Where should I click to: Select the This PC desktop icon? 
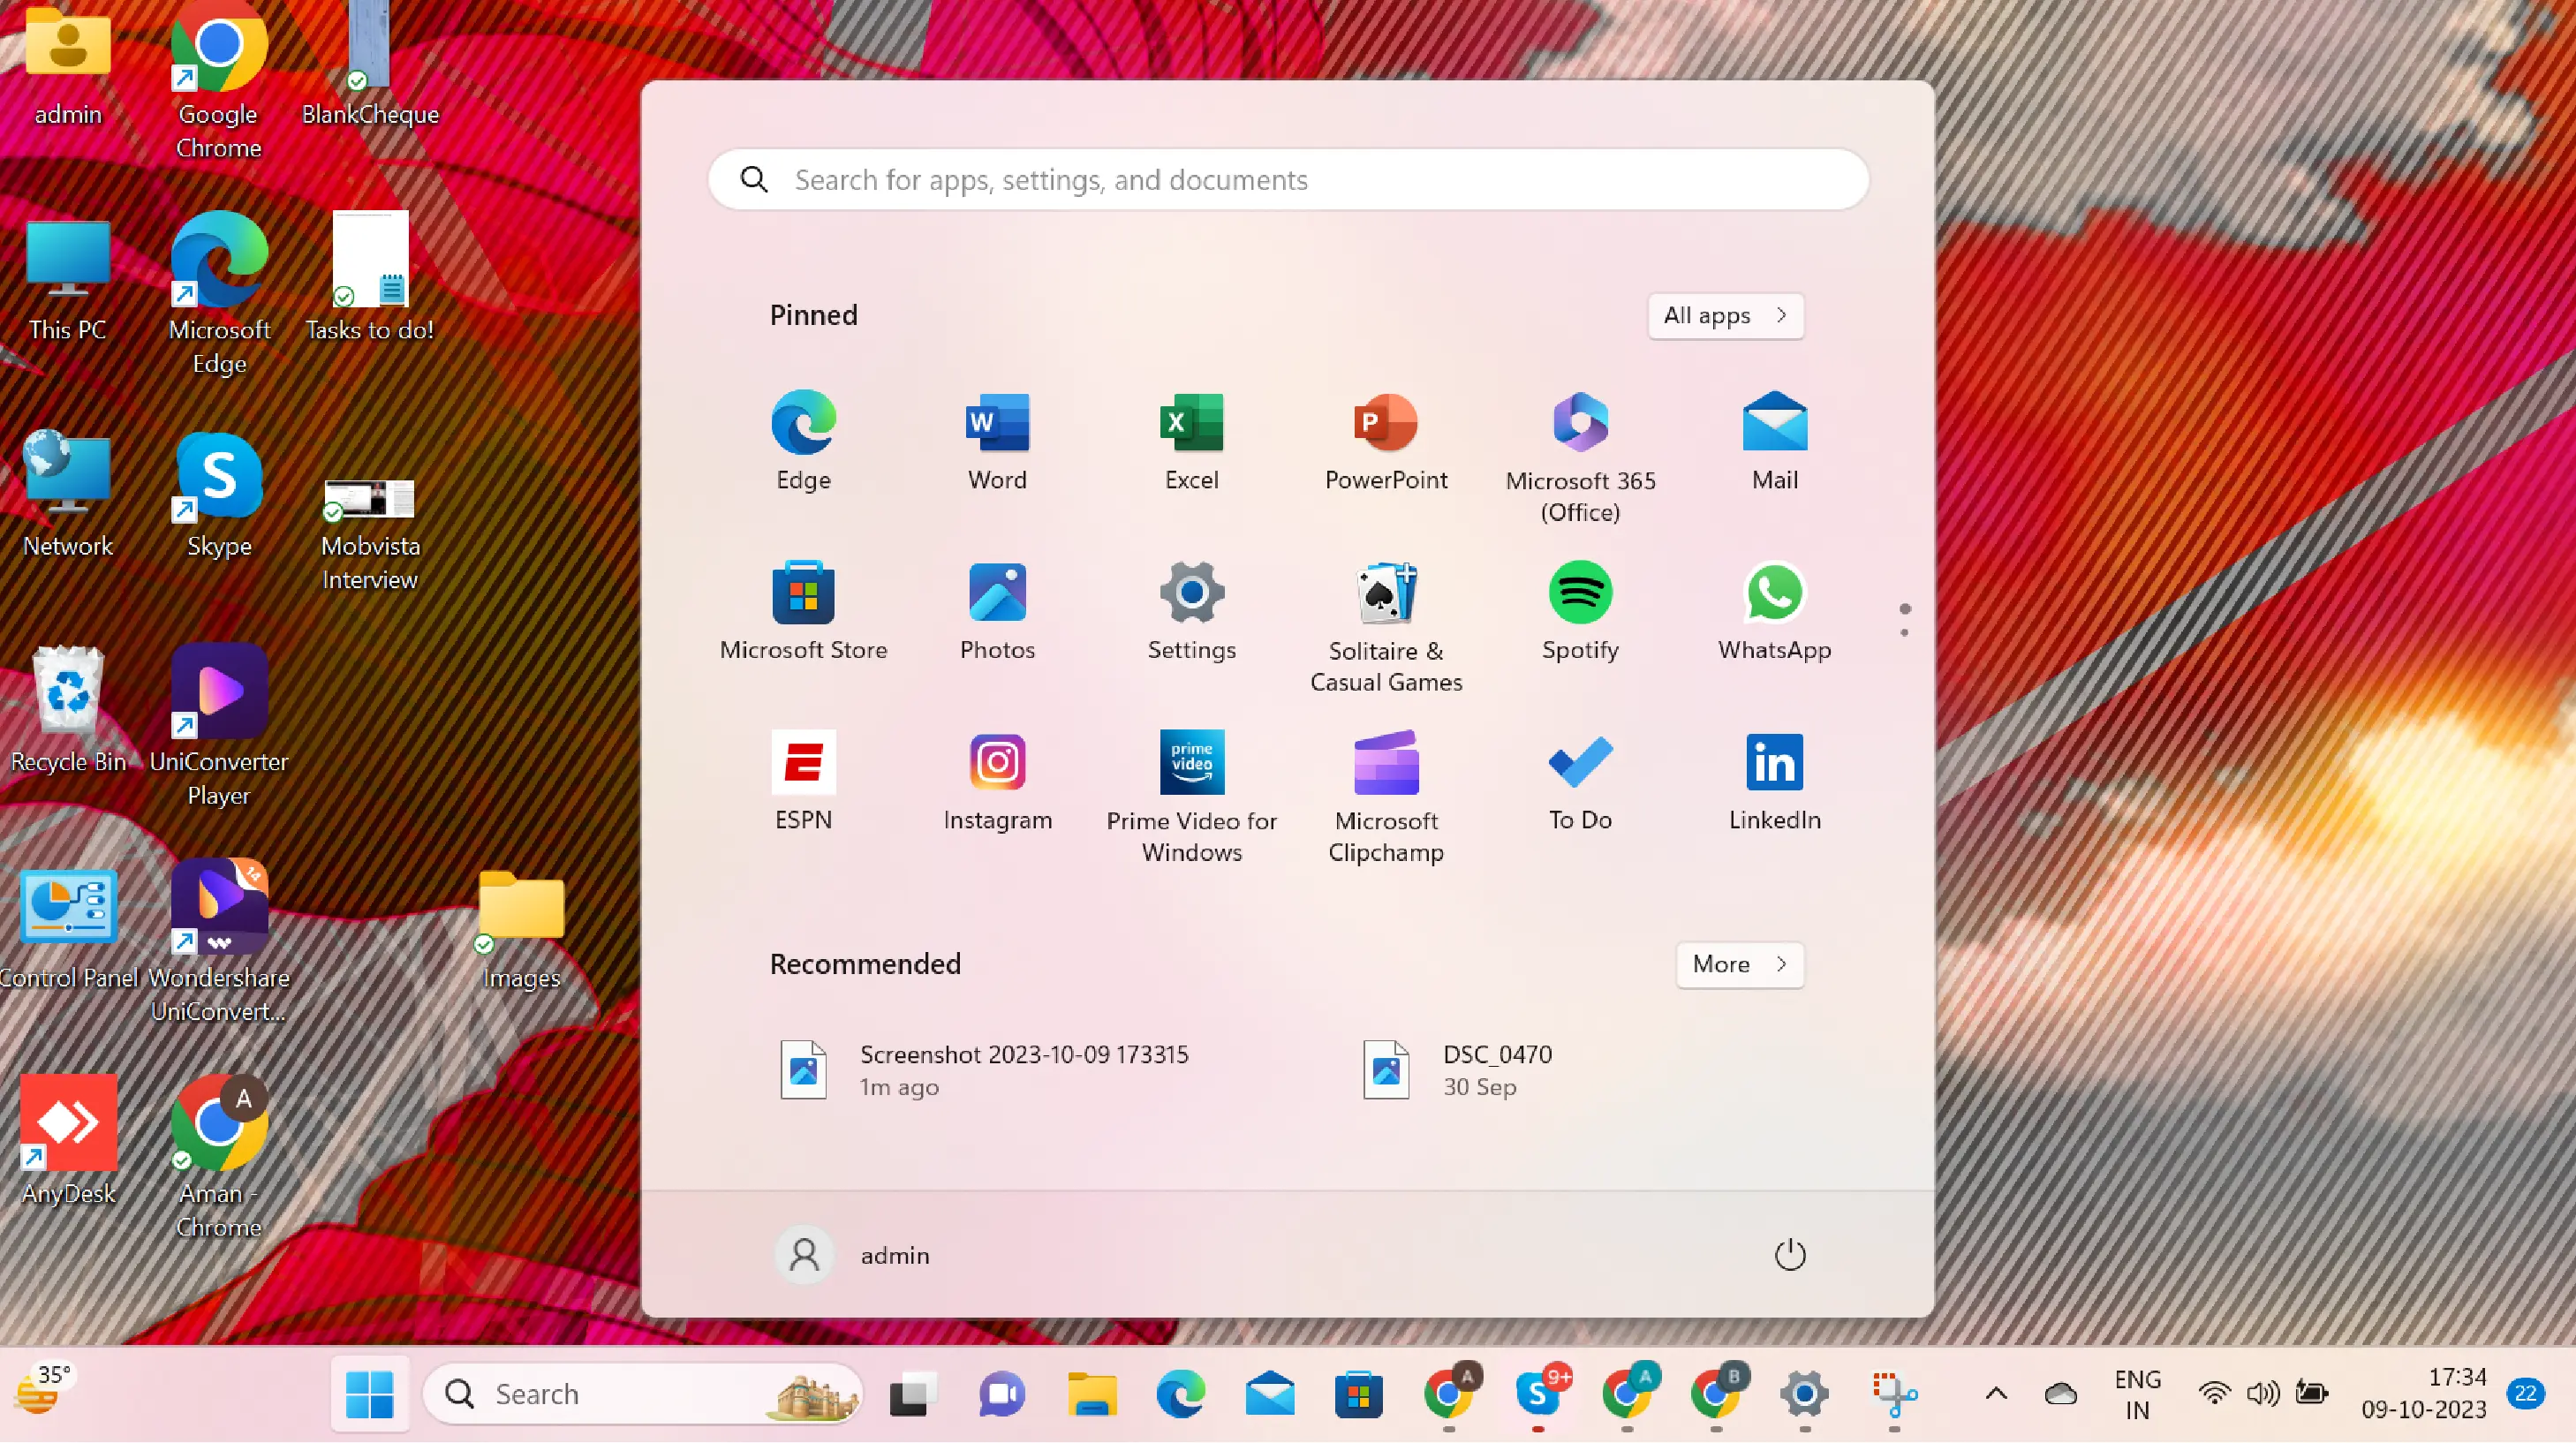68,280
